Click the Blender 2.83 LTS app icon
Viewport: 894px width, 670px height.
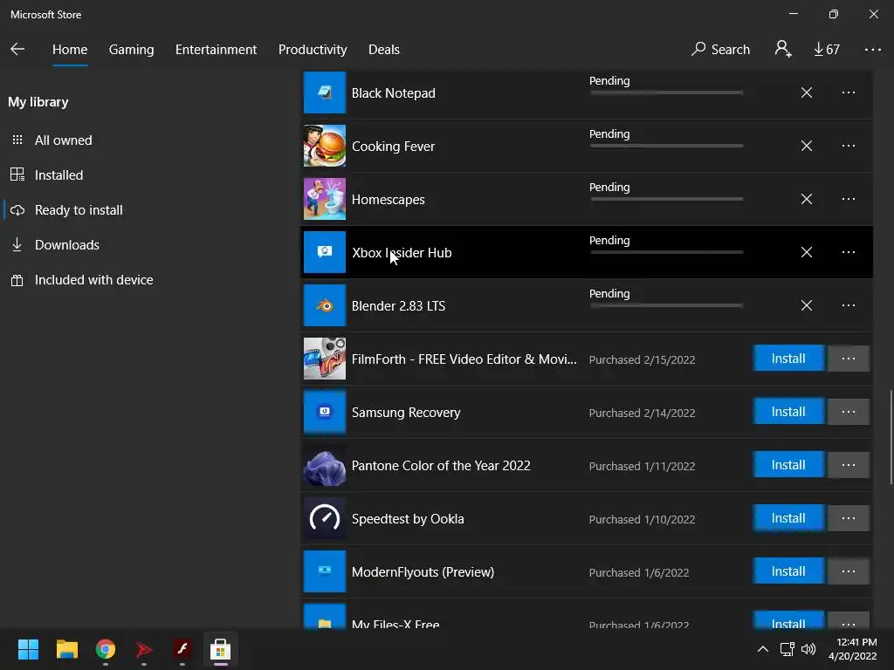(x=325, y=305)
